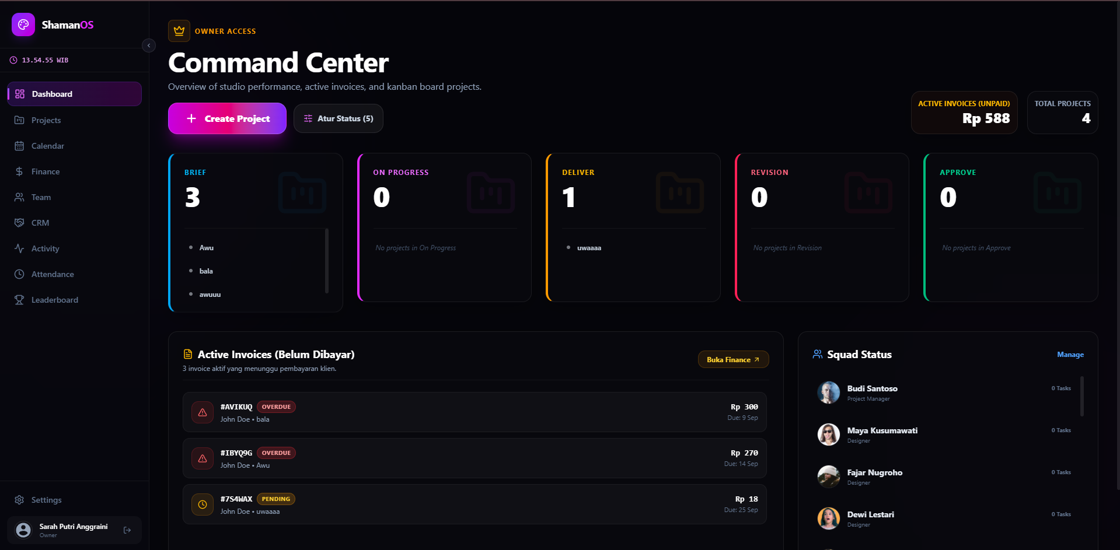Viewport: 1120px width, 550px height.
Task: Click Manage in Squad Status
Action: coord(1070,355)
